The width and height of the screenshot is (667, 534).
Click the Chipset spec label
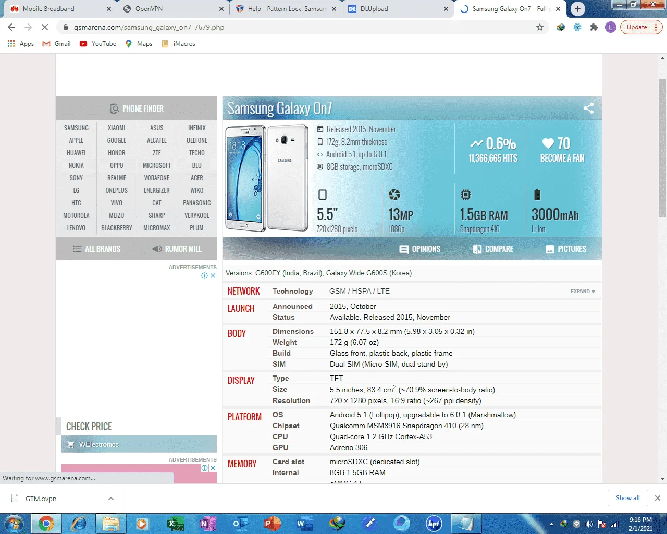(x=286, y=426)
